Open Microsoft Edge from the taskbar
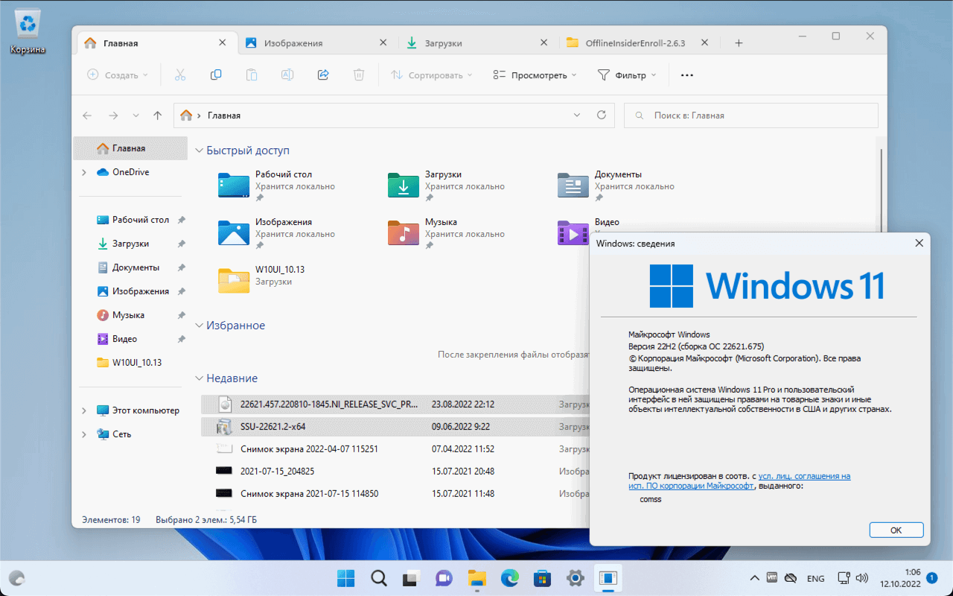This screenshot has height=596, width=953. 510,577
